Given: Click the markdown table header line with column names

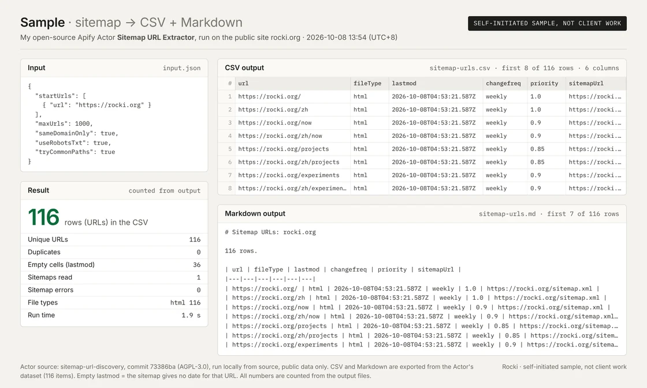Looking at the screenshot, I should pos(343,269).
